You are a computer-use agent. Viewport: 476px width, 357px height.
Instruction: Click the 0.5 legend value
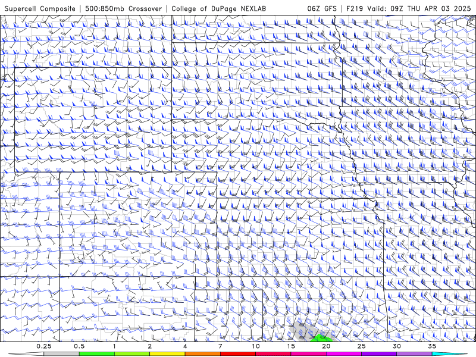pos(79,346)
